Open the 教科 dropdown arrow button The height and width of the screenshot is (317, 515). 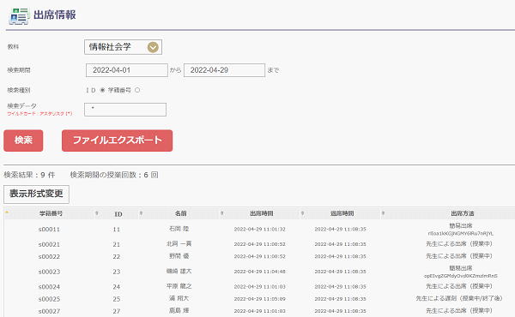click(x=153, y=47)
